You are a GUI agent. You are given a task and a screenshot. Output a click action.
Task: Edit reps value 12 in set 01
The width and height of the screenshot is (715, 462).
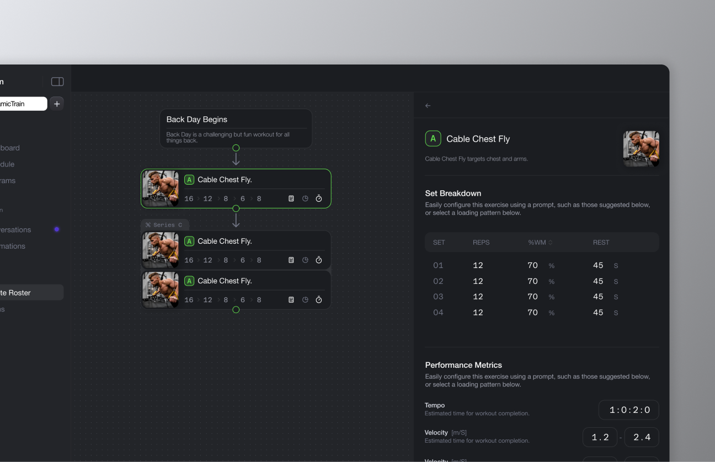tap(478, 266)
